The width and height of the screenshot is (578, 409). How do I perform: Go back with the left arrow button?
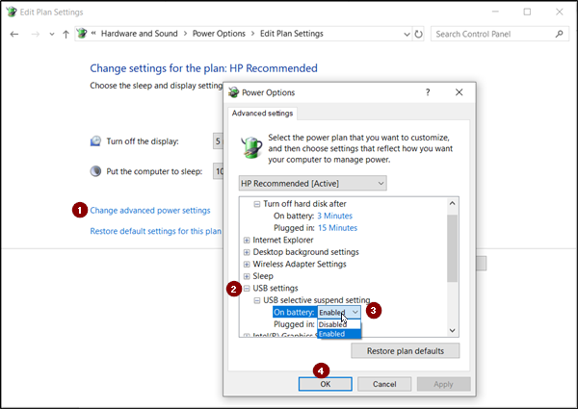tap(14, 35)
